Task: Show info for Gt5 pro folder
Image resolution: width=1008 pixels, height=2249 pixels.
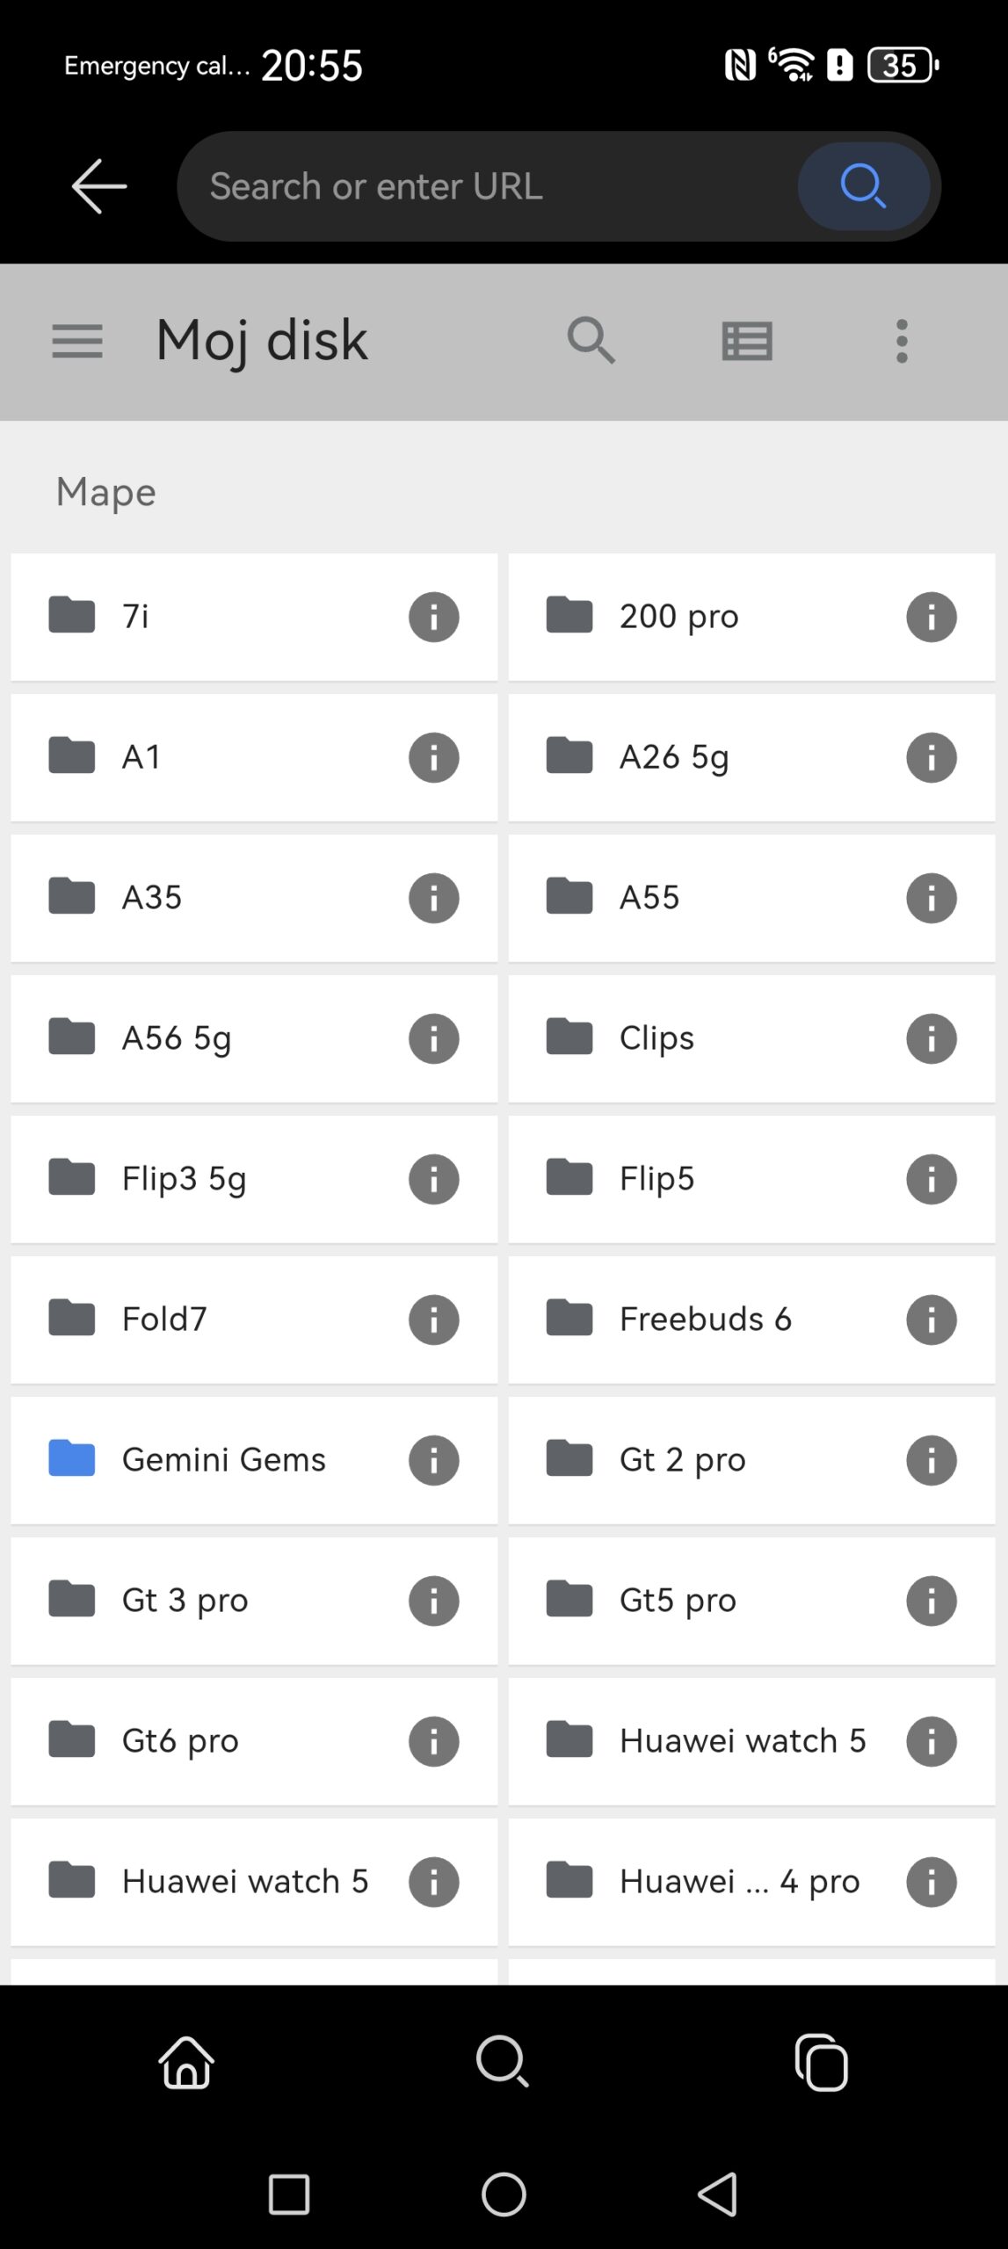Action: pos(931,1601)
